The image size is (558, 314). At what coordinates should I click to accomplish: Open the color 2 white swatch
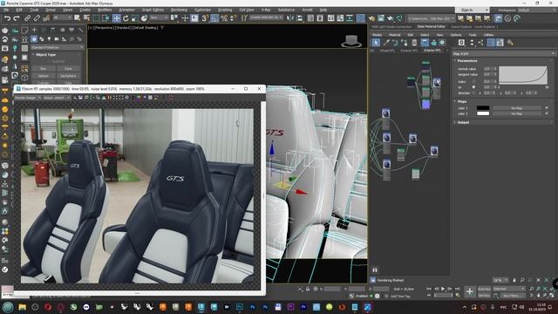pyautogui.click(x=483, y=113)
